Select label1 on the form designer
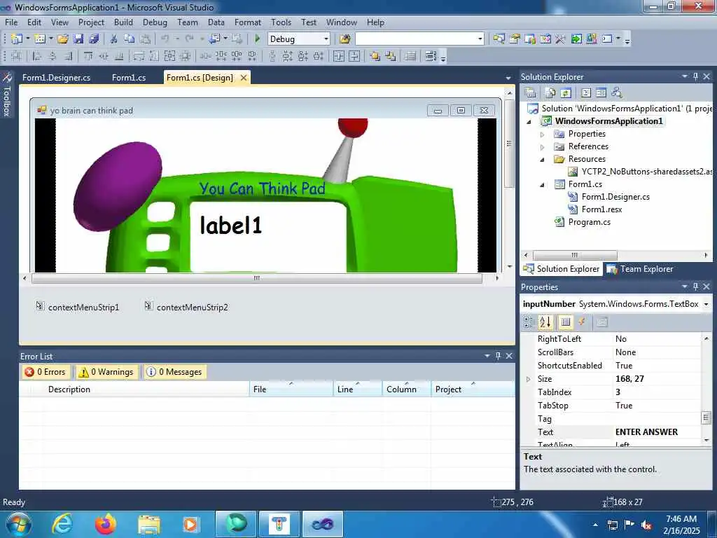Image resolution: width=717 pixels, height=538 pixels. coord(231,225)
